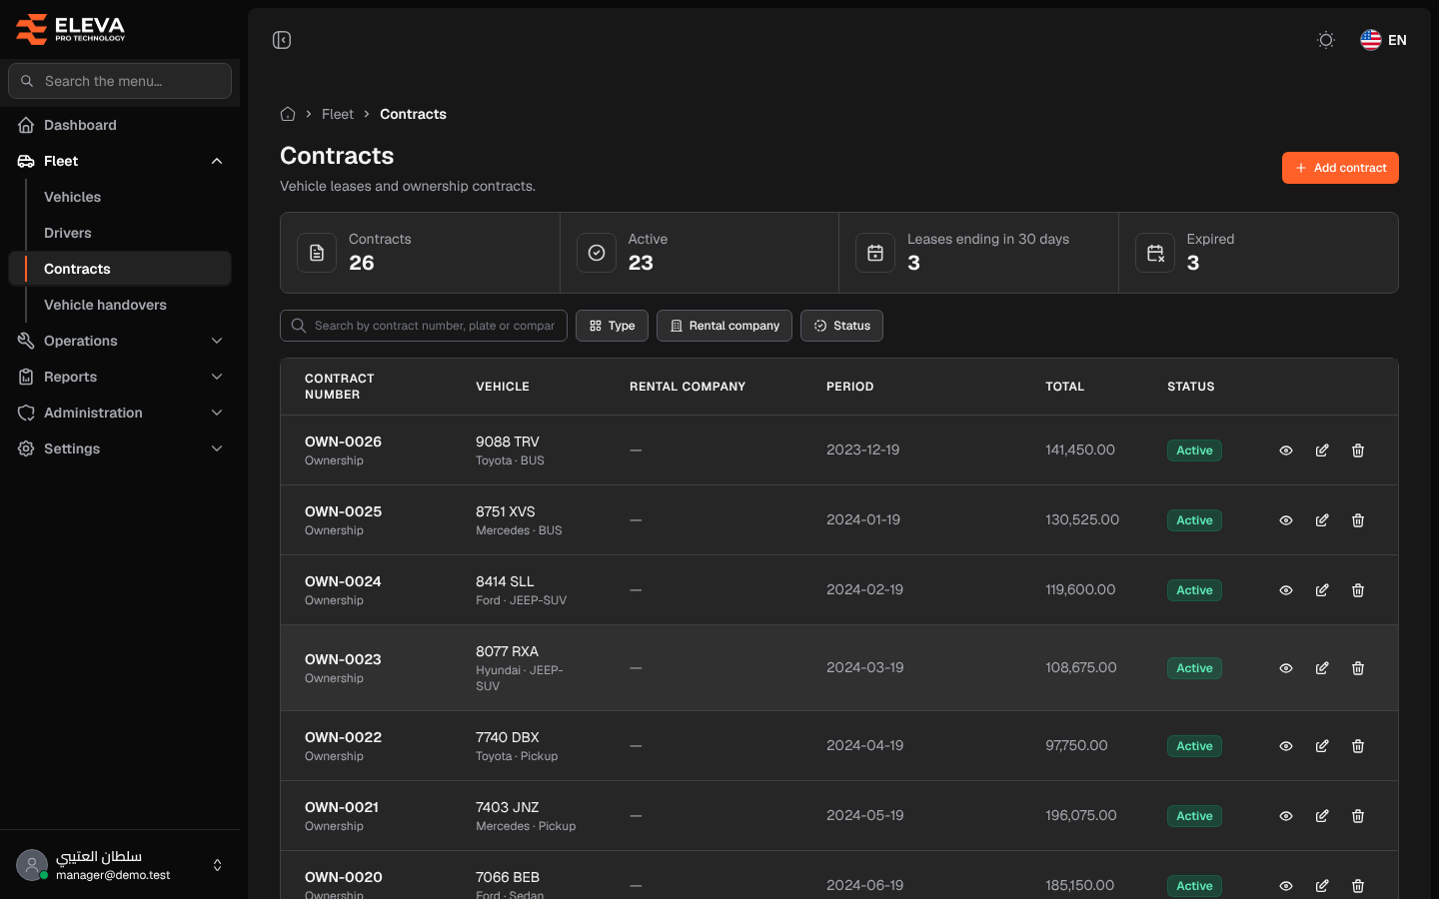Delete contract OWN-0023 trash icon
The width and height of the screenshot is (1439, 899).
[x=1358, y=668]
